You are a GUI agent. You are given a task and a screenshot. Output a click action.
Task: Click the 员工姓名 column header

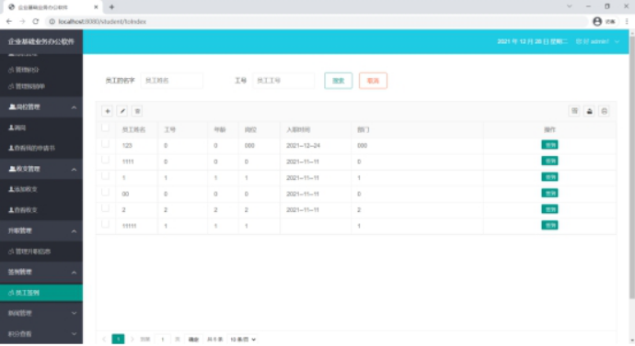pyautogui.click(x=133, y=129)
